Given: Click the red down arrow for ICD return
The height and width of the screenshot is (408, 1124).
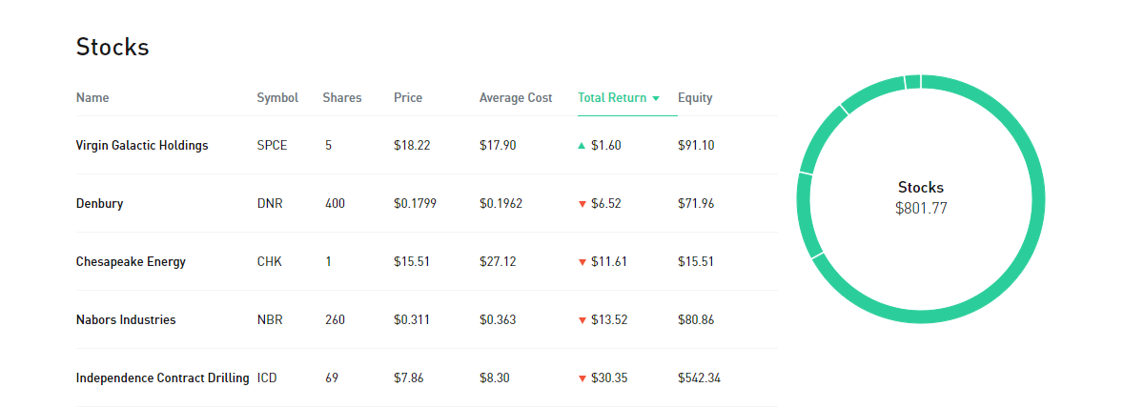Looking at the screenshot, I should [582, 378].
